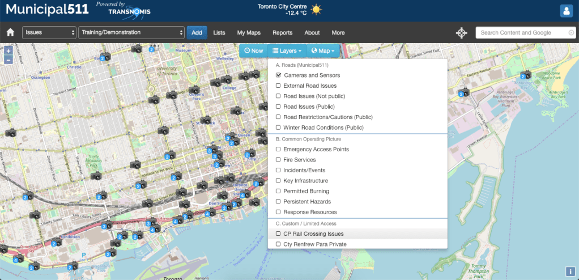Click the sun weather icon

tap(315, 10)
